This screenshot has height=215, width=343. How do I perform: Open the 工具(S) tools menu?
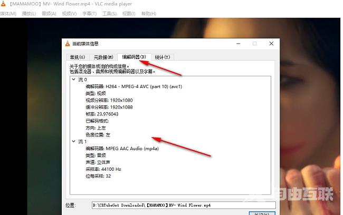tap(109, 13)
